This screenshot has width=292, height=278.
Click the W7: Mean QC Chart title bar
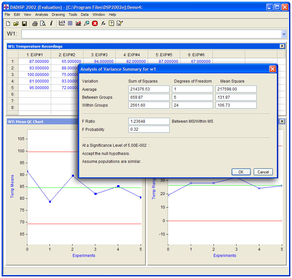click(x=43, y=122)
